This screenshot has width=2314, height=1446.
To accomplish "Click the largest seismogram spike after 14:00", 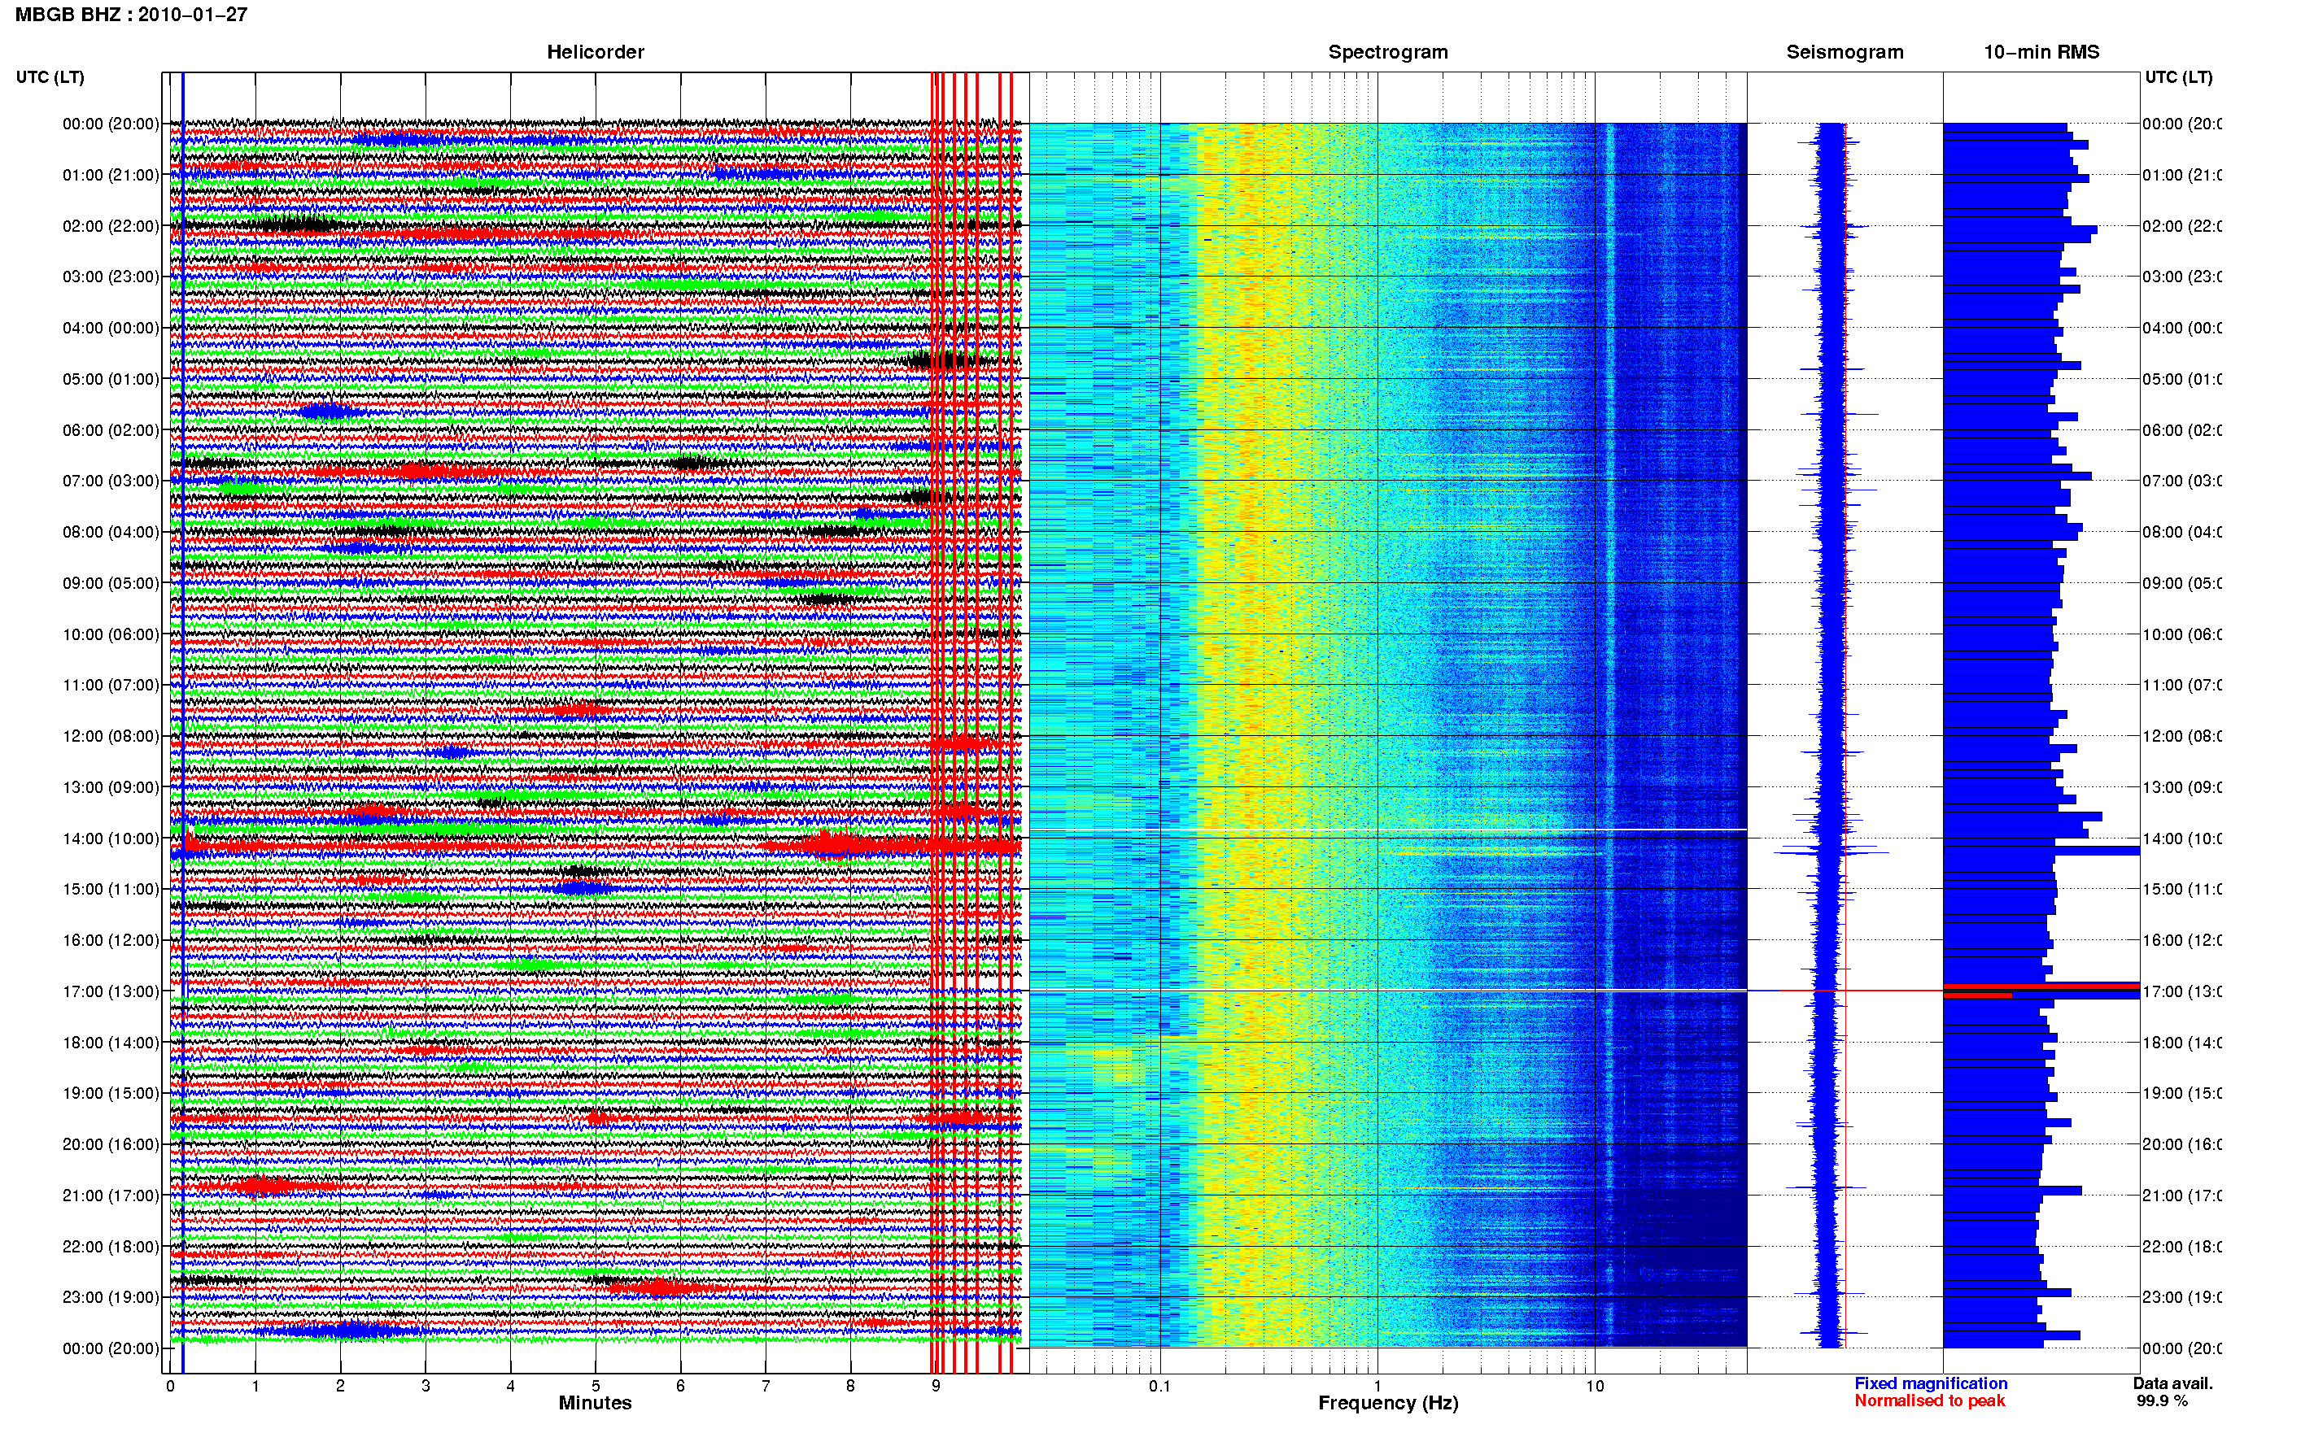I will [1831, 851].
